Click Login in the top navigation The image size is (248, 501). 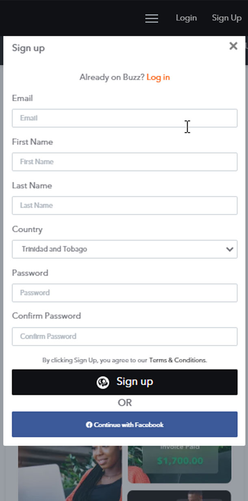[x=186, y=18]
